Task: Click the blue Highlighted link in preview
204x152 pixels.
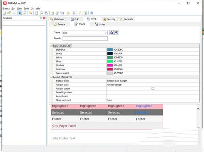Action: point(144,106)
